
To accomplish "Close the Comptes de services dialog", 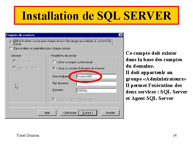I will [x=121, y=35].
